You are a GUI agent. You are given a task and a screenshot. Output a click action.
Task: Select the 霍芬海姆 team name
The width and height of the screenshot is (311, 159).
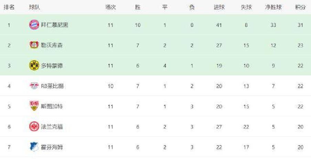[52, 147]
